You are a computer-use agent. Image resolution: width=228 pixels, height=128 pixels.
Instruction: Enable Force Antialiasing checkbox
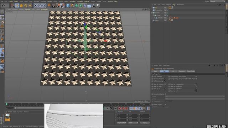point(165,94)
